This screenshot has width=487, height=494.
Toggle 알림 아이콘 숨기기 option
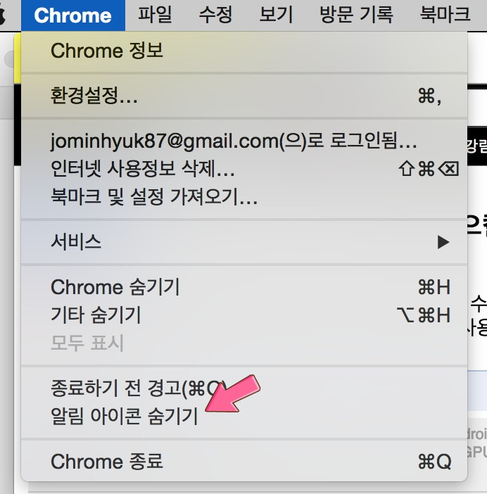pyautogui.click(x=244, y=416)
